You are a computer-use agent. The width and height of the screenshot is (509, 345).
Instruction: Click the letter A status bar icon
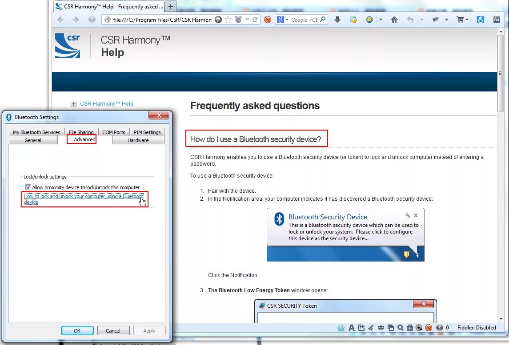351,328
